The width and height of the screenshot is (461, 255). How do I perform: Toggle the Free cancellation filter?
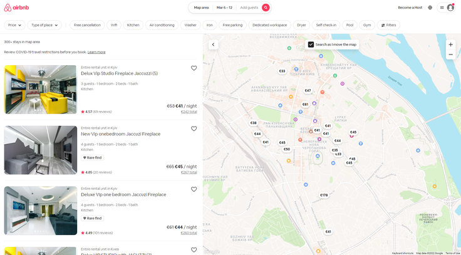coord(87,25)
